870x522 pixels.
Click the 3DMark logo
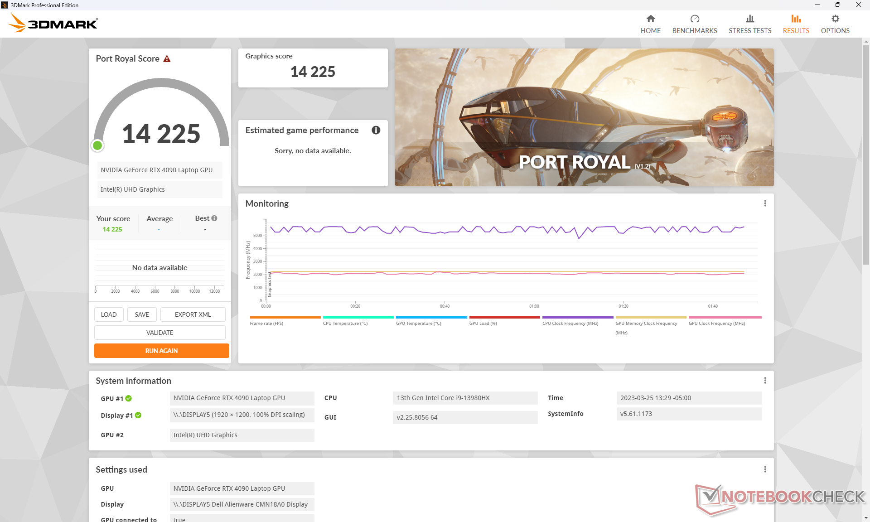tap(53, 23)
